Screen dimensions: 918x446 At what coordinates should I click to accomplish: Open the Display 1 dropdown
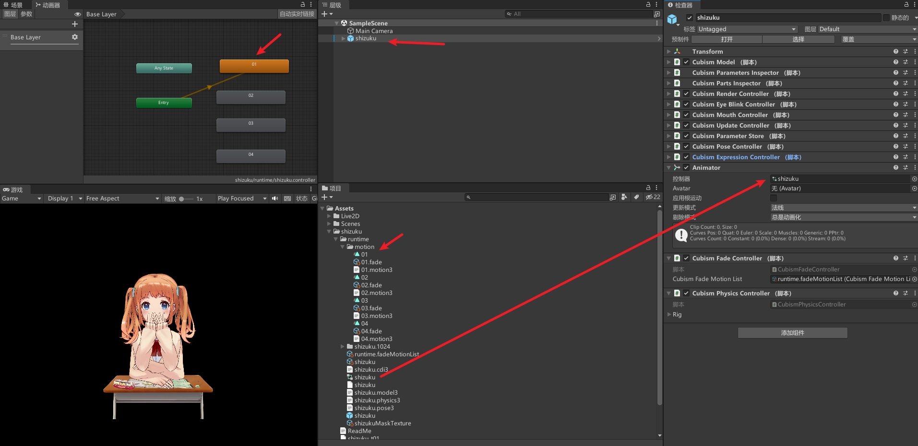coord(64,199)
